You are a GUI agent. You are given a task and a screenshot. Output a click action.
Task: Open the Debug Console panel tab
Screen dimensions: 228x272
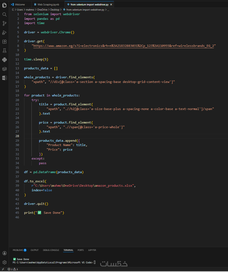pyautogui.click(x=51, y=250)
